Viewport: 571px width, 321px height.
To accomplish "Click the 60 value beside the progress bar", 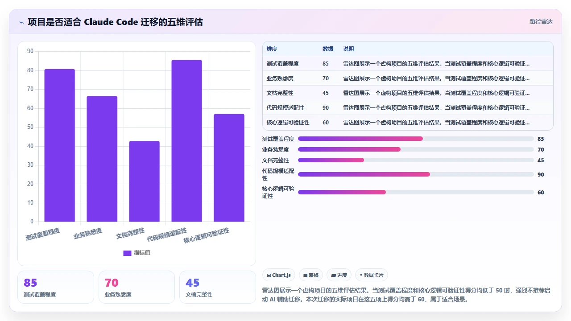I will point(541,193).
